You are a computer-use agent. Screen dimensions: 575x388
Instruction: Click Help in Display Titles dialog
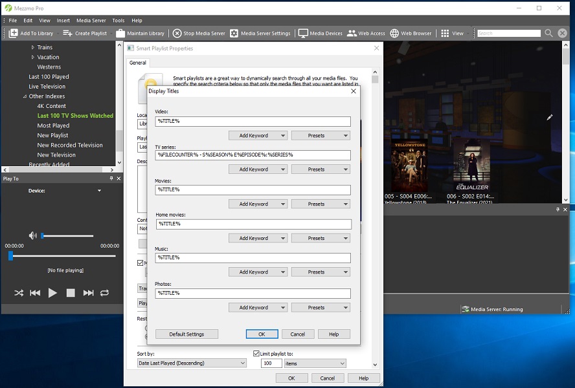pyautogui.click(x=334, y=334)
